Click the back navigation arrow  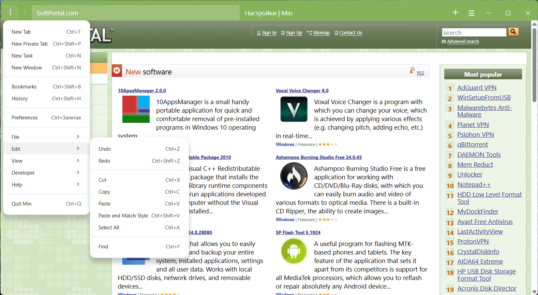click(x=25, y=13)
